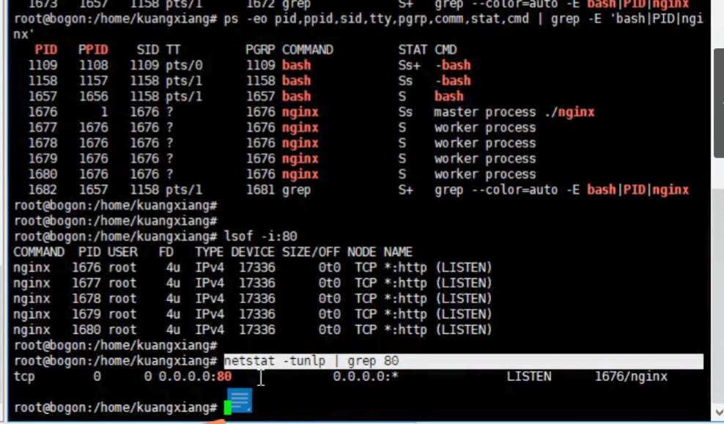724x424 pixels.
Task: Click PID '1109' in the ps output
Action: pos(43,65)
